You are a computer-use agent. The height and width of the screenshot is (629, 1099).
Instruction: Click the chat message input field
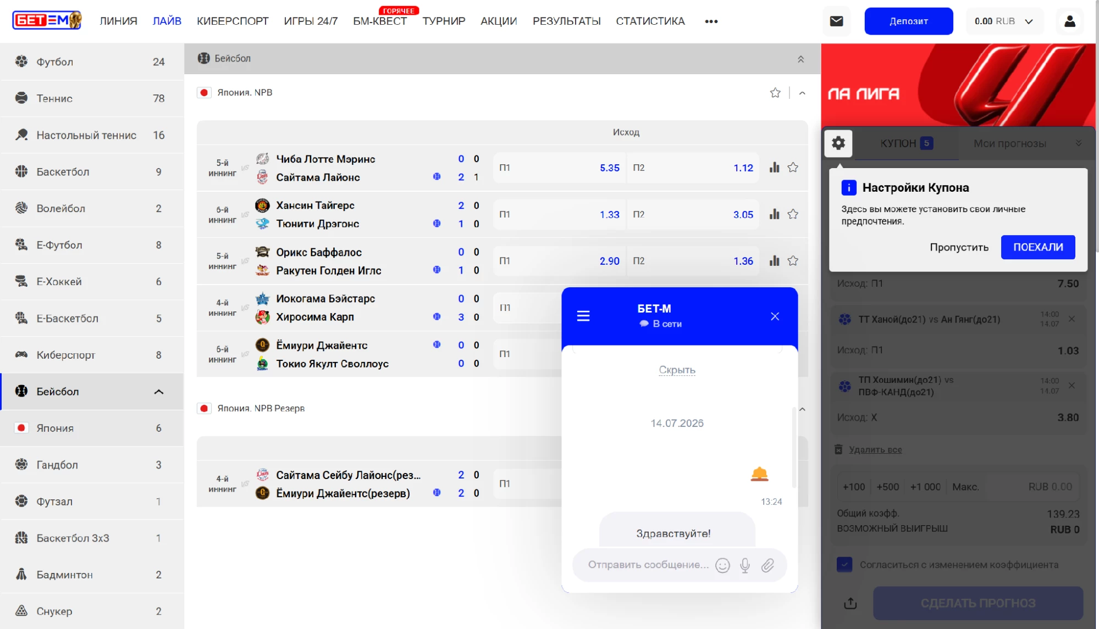tap(648, 565)
